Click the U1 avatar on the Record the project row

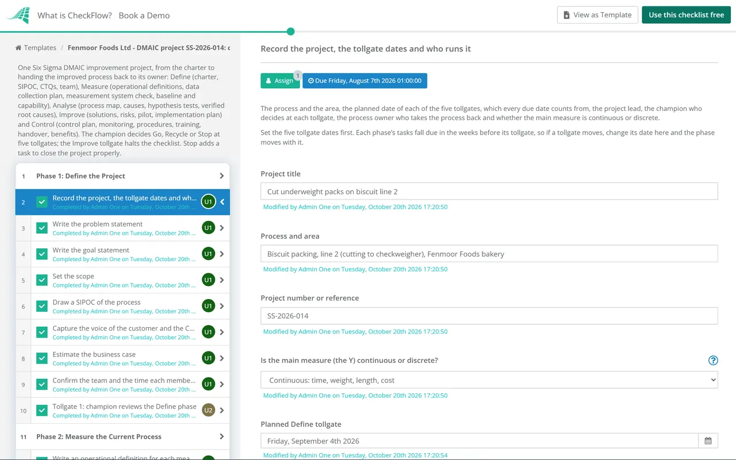click(208, 202)
